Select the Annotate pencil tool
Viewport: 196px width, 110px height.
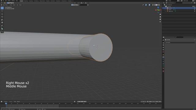click(2, 26)
